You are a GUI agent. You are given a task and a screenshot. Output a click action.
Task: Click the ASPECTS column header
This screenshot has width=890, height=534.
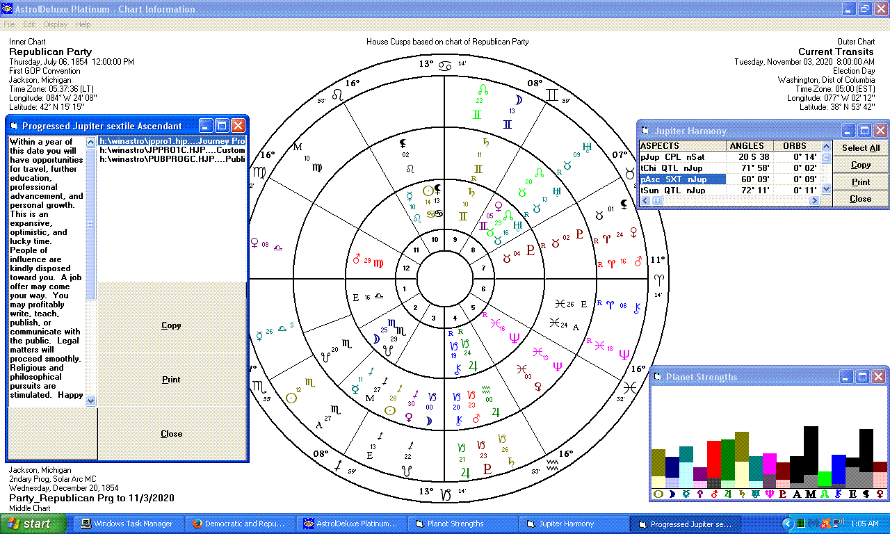click(x=682, y=146)
